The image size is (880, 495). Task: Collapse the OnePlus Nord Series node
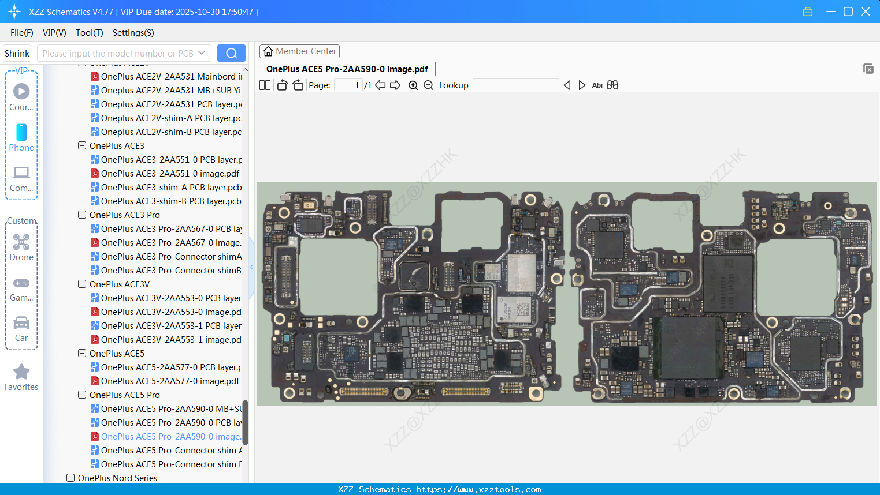pyautogui.click(x=70, y=478)
